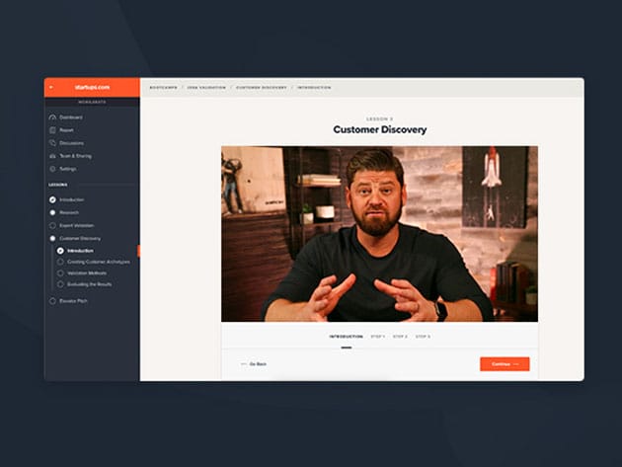This screenshot has width=622, height=467.
Task: Select the Expert Validation lesson circle
Action: (x=52, y=225)
